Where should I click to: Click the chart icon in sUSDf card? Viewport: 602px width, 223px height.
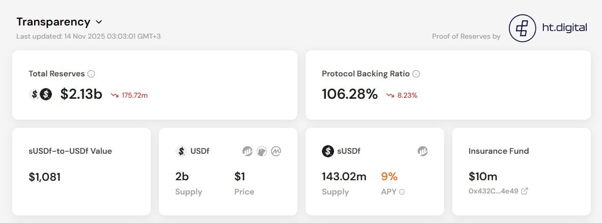(x=423, y=151)
